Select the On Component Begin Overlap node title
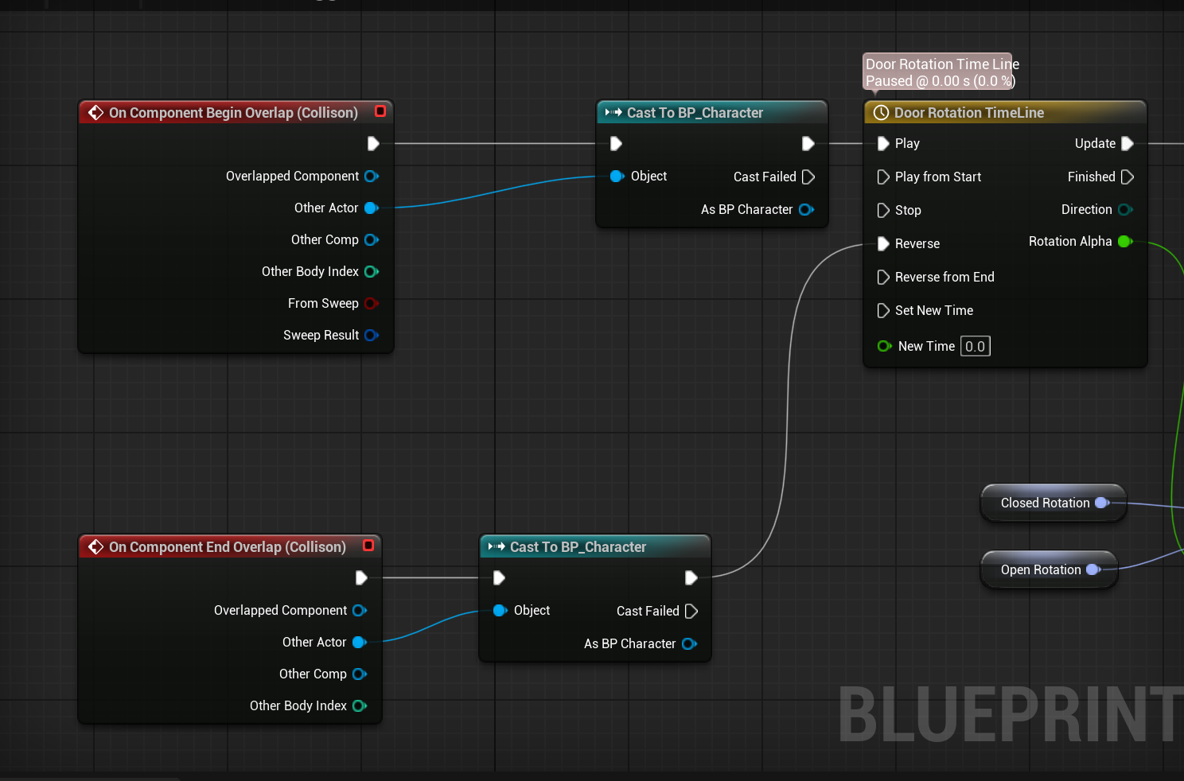The width and height of the screenshot is (1184, 781). point(233,113)
